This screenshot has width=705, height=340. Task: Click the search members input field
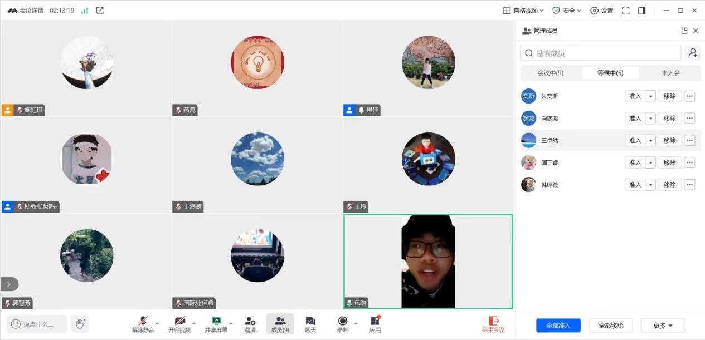coord(602,53)
